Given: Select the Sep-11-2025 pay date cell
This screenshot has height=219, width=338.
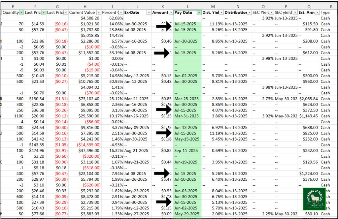Looking at the screenshot, I should tap(187, 150).
